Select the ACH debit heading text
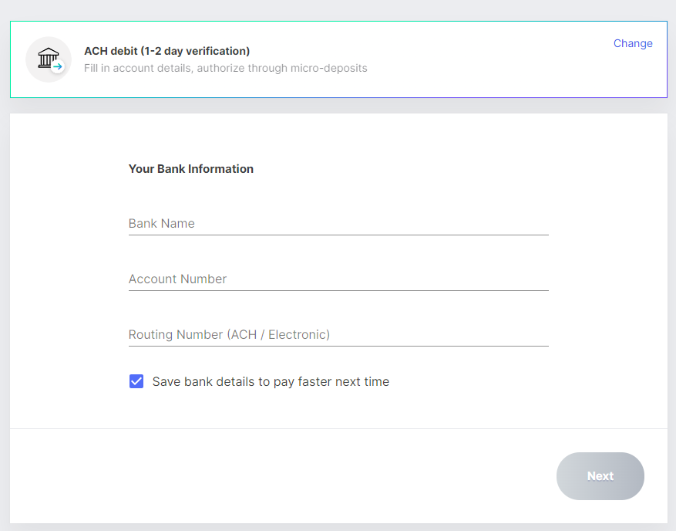Image resolution: width=676 pixels, height=531 pixels. point(166,51)
